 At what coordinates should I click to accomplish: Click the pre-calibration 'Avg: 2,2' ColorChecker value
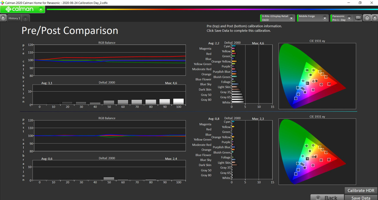pyautogui.click(x=214, y=43)
